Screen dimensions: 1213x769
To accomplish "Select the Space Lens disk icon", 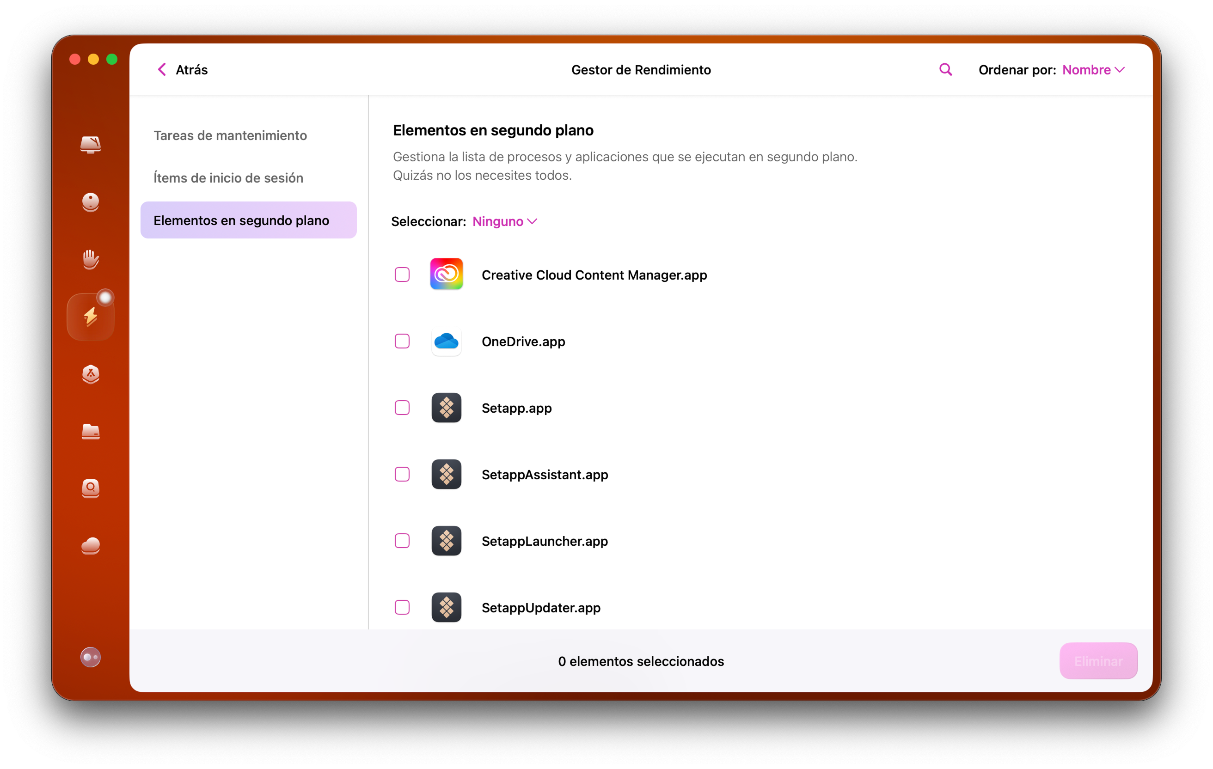I will [x=91, y=488].
